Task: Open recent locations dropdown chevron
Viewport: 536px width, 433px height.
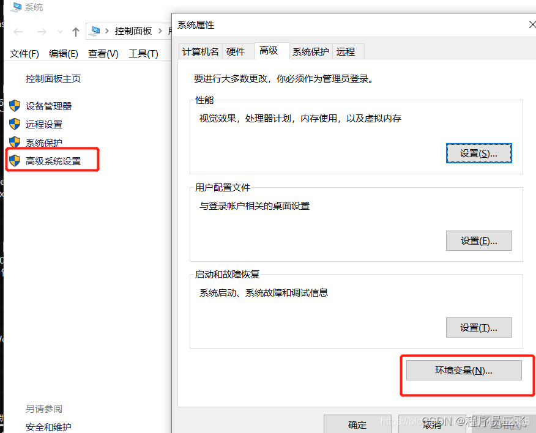Action: point(60,32)
